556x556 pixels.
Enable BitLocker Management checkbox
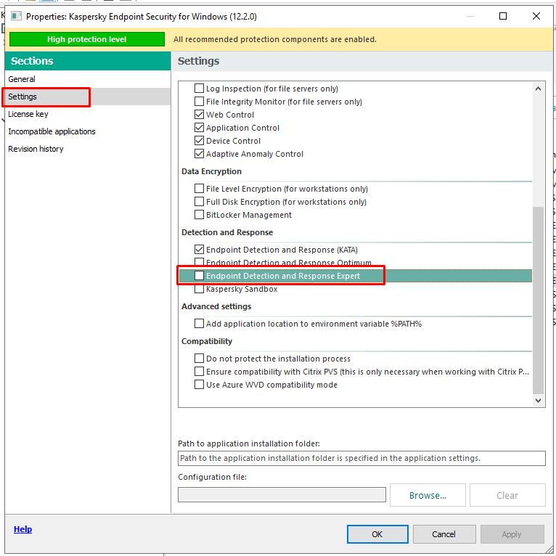pyautogui.click(x=199, y=215)
